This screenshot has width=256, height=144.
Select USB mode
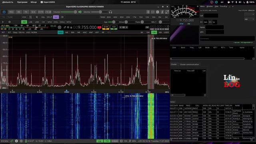pyautogui.click(x=37, y=22)
